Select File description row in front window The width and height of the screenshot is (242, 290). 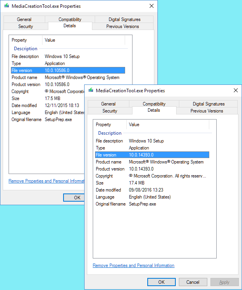pos(152,141)
